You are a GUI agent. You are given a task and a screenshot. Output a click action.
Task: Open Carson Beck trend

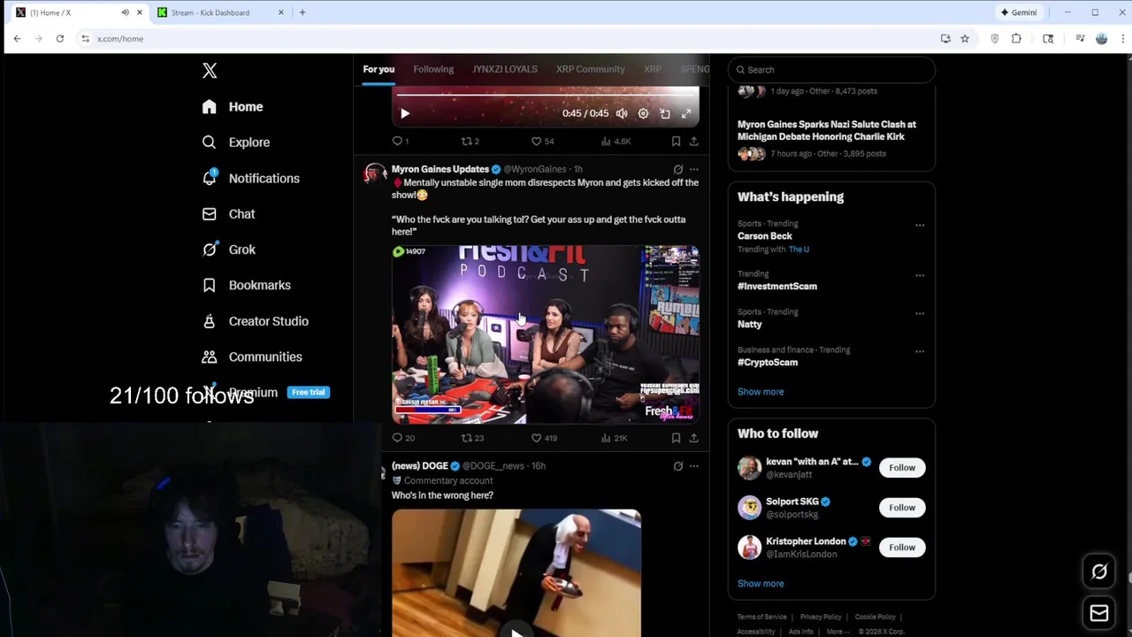click(x=765, y=236)
